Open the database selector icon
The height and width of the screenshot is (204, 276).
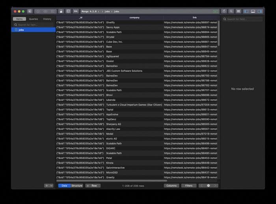[x=68, y=11]
